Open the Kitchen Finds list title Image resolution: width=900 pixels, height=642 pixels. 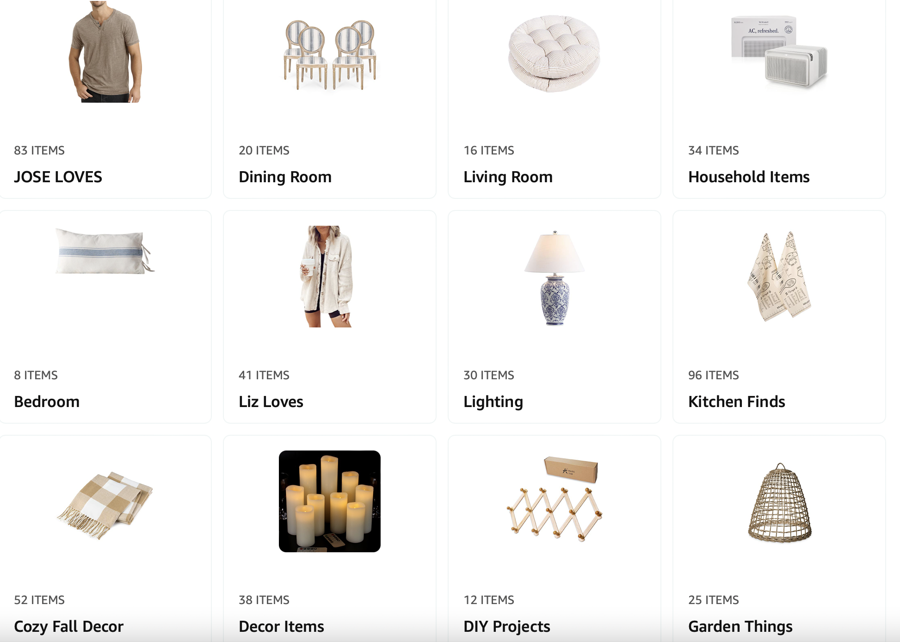[x=736, y=401]
